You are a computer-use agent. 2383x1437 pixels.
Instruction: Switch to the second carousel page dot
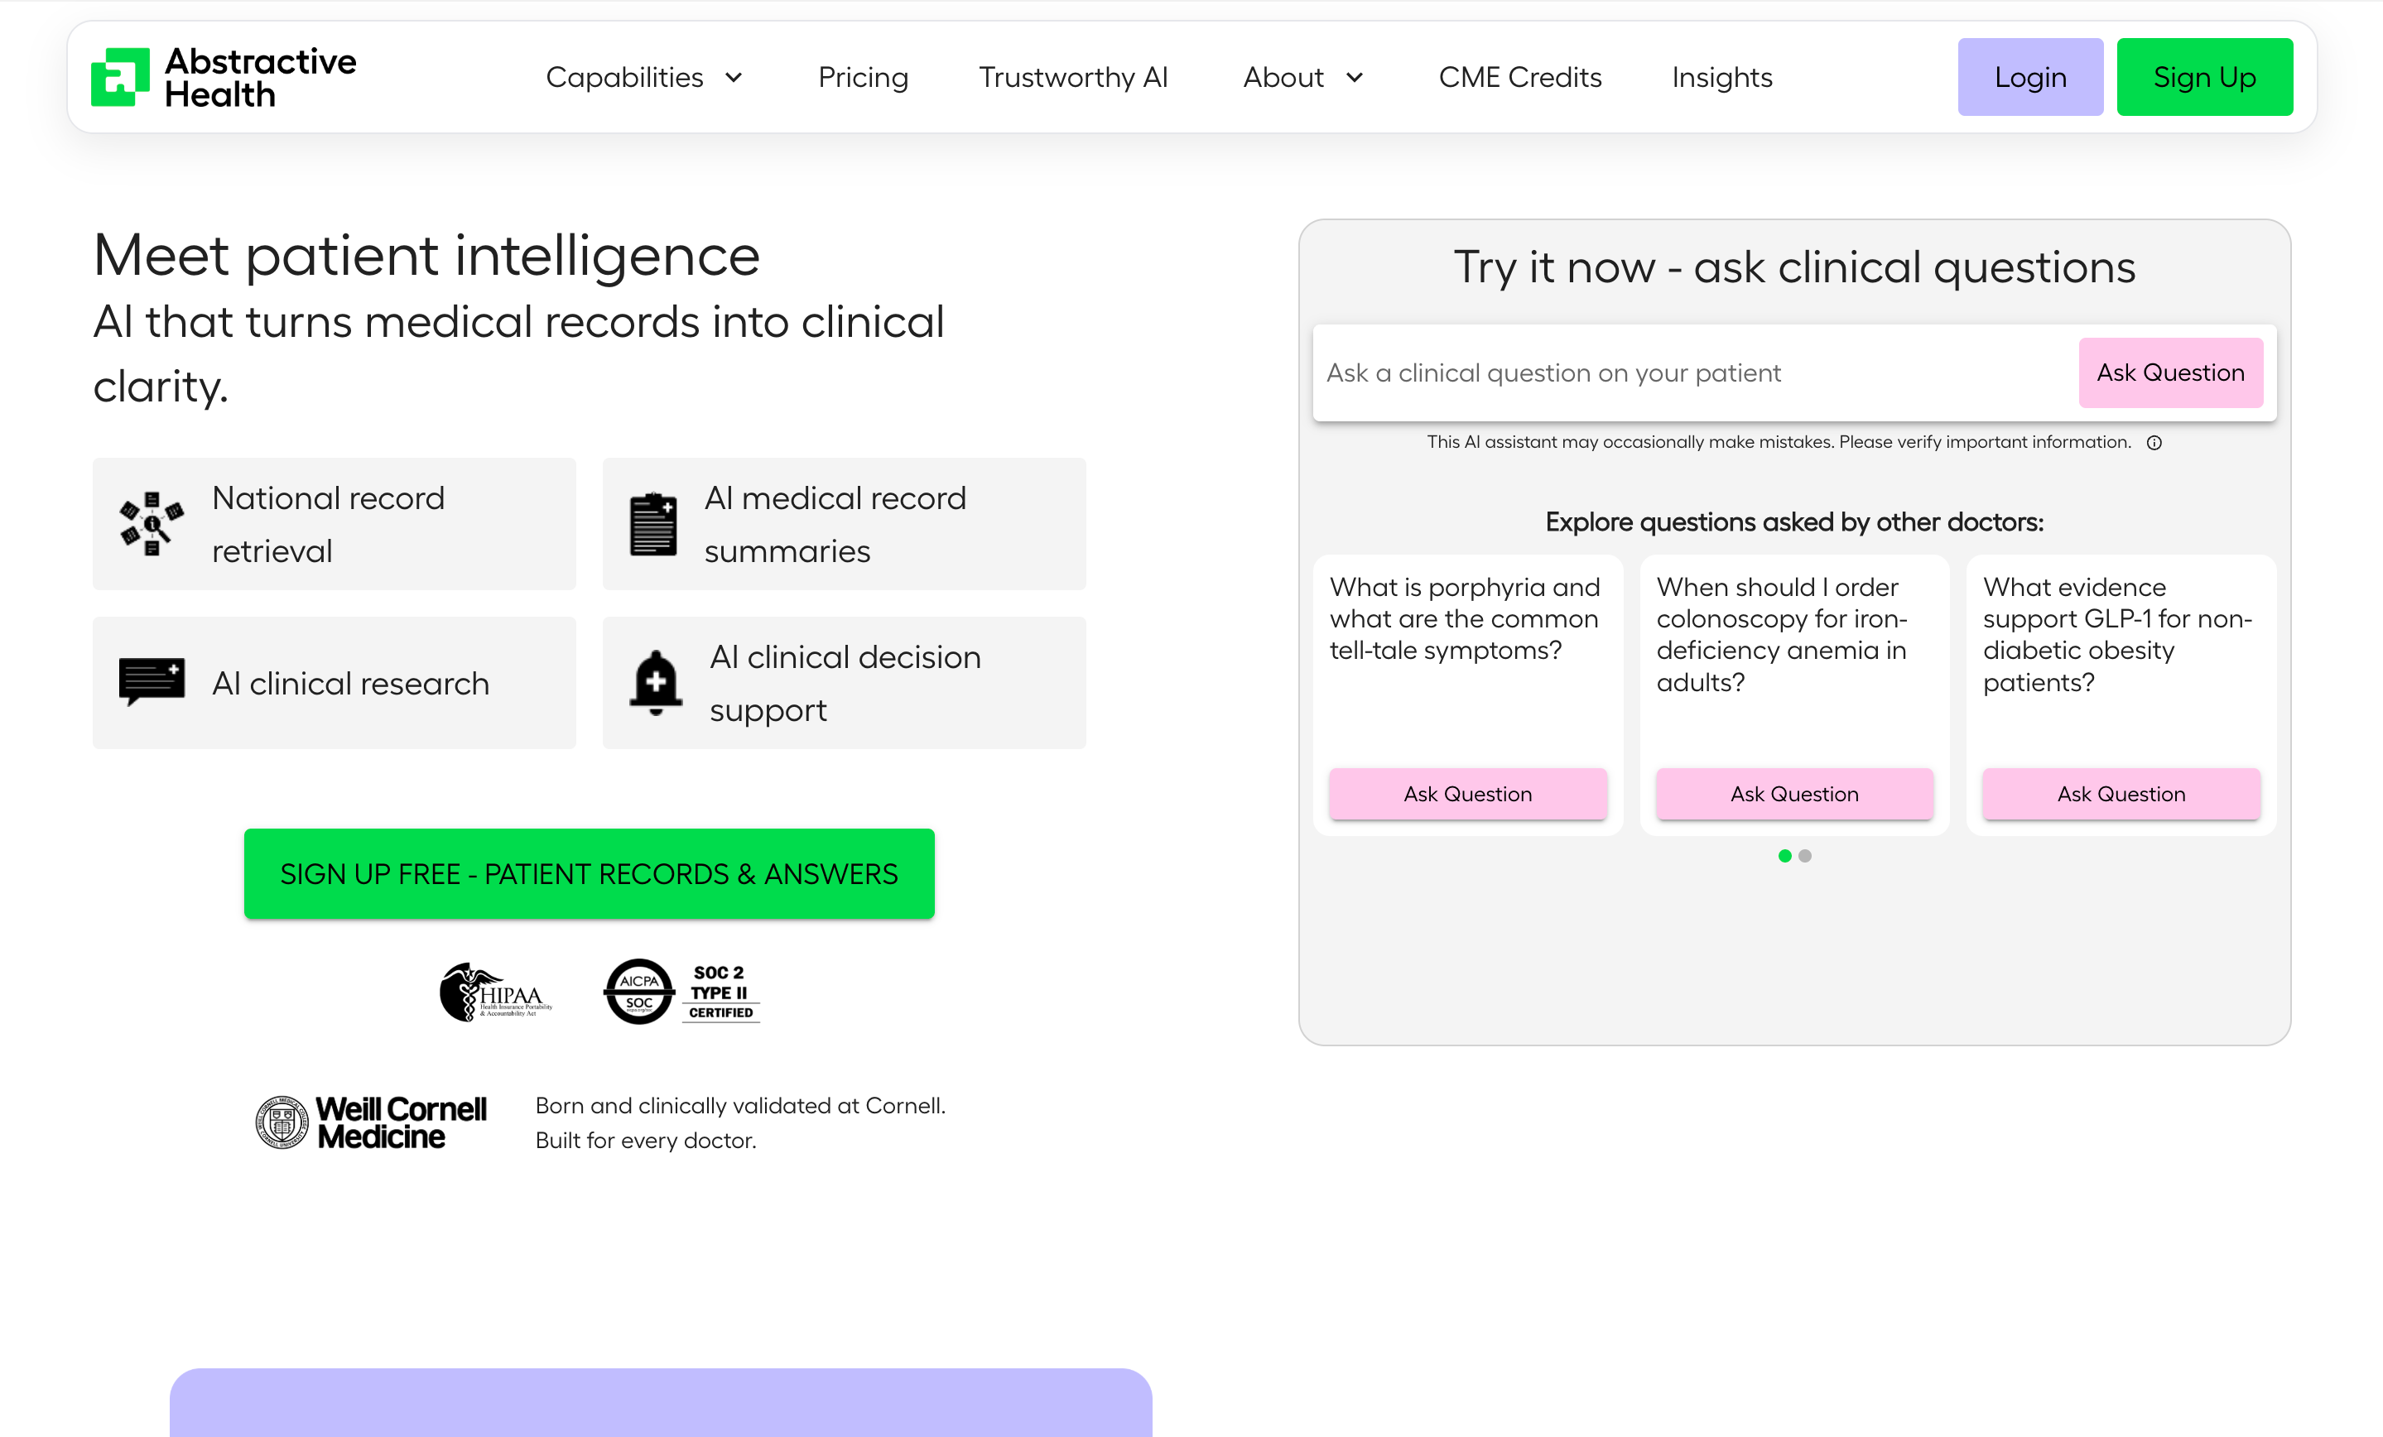pyautogui.click(x=1805, y=856)
